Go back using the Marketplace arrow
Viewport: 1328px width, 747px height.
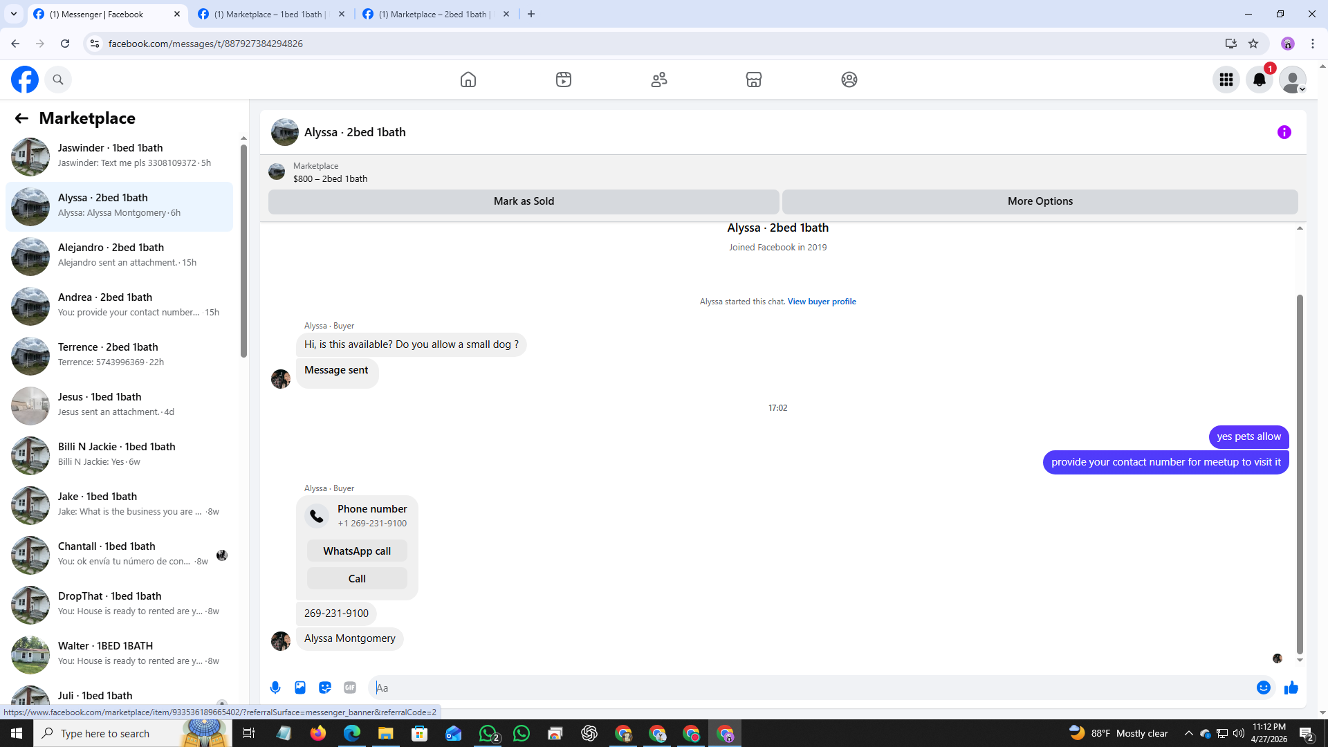tap(21, 118)
